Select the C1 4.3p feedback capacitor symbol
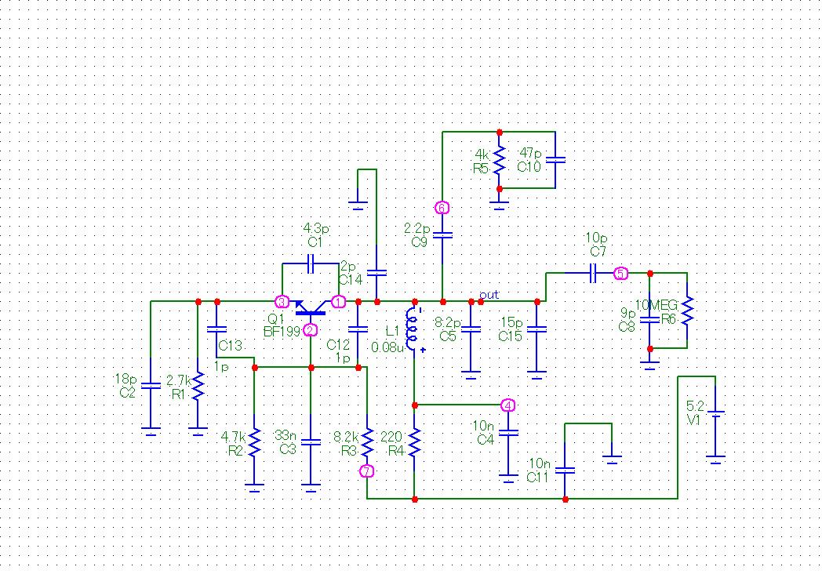The height and width of the screenshot is (574, 822). pos(311,263)
